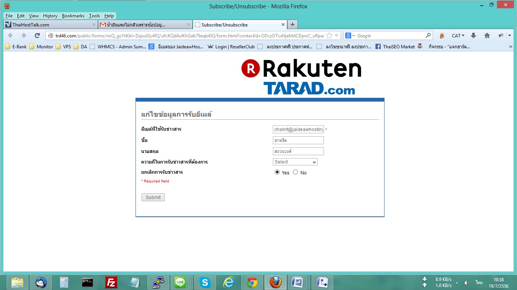The image size is (517, 290).
Task: Open LINE messenger from taskbar
Action: click(x=181, y=282)
